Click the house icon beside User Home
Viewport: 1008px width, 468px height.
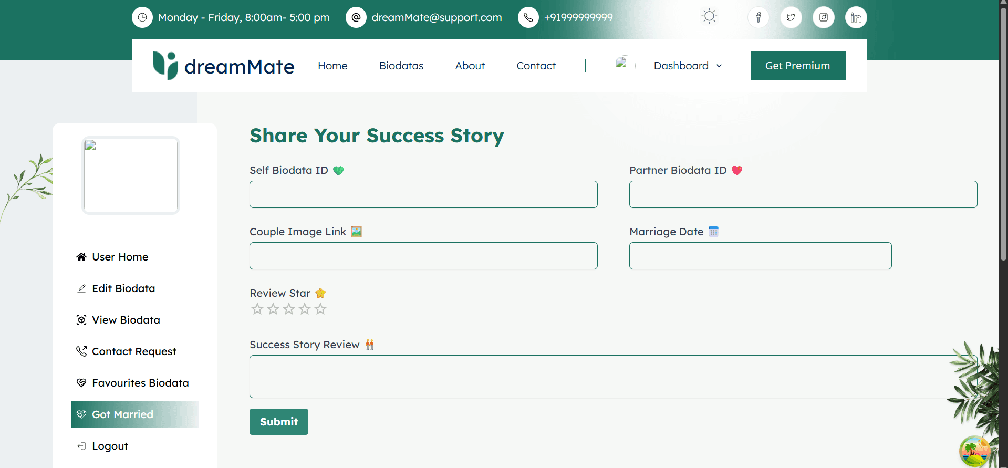pyautogui.click(x=81, y=257)
